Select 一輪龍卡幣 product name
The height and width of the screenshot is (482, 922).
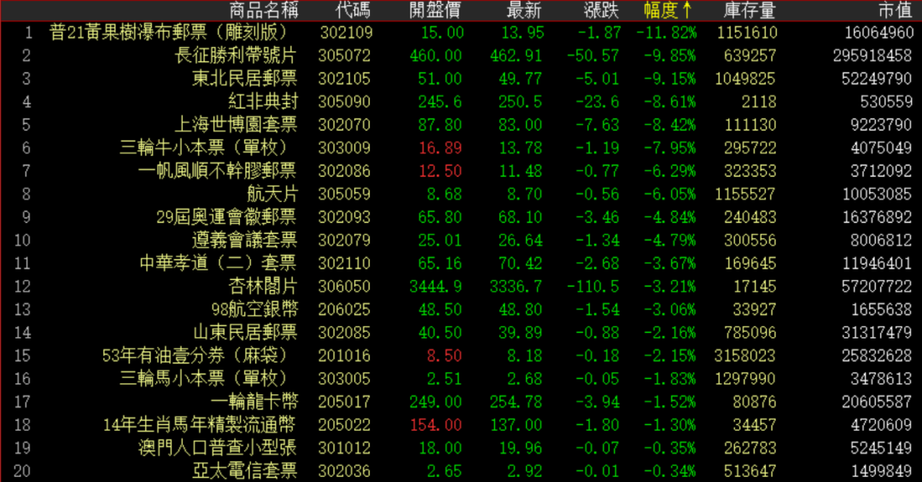pyautogui.click(x=254, y=402)
